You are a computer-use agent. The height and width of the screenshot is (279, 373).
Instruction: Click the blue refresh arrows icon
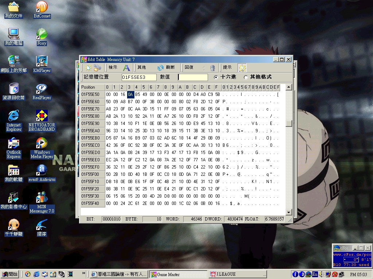(160, 68)
